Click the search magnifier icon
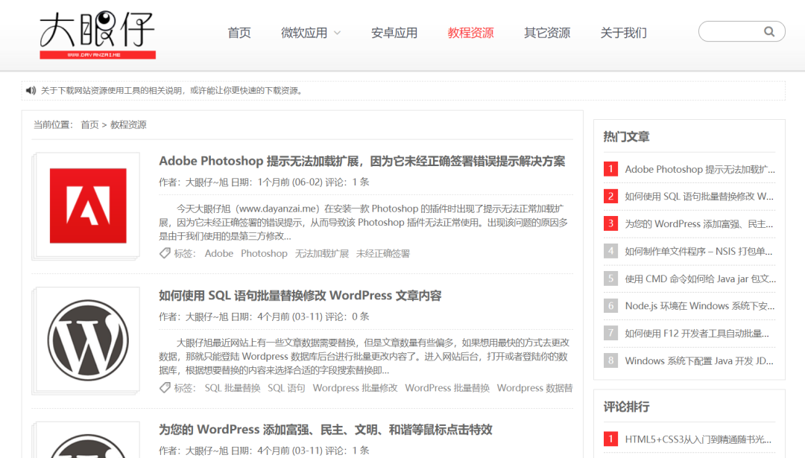Image resolution: width=805 pixels, height=458 pixels. (769, 32)
